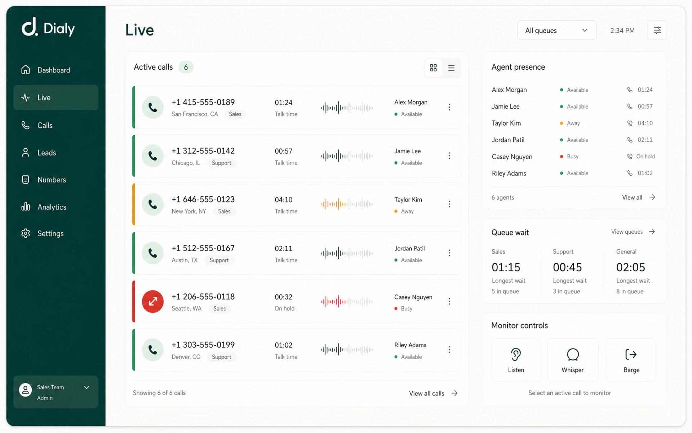
Task: Select the Whisper monitor control
Action: [573, 360]
